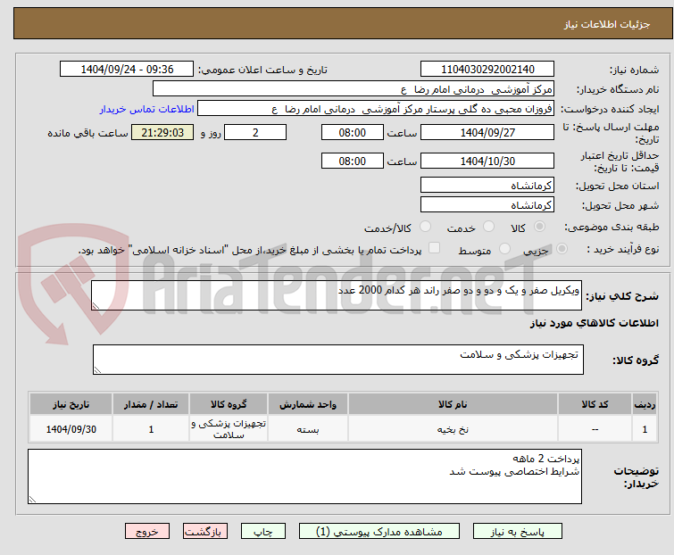This screenshot has height=555, width=674.
Task: Click the جزئیات اطلاعات نیاز page title
Action: click(x=607, y=24)
